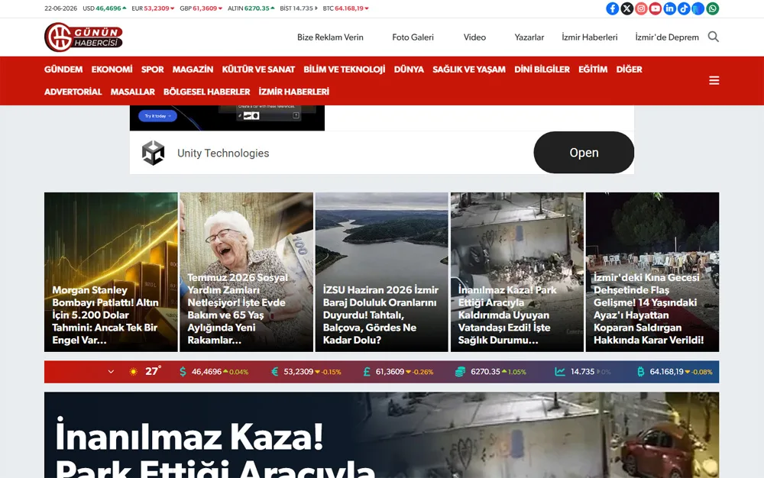Open the X (Twitter) social icon

coord(627,8)
